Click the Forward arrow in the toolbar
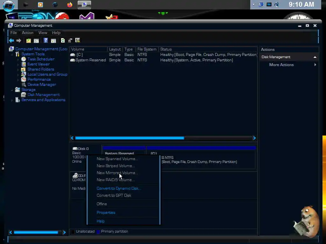The image size is (326, 244). click(19, 40)
